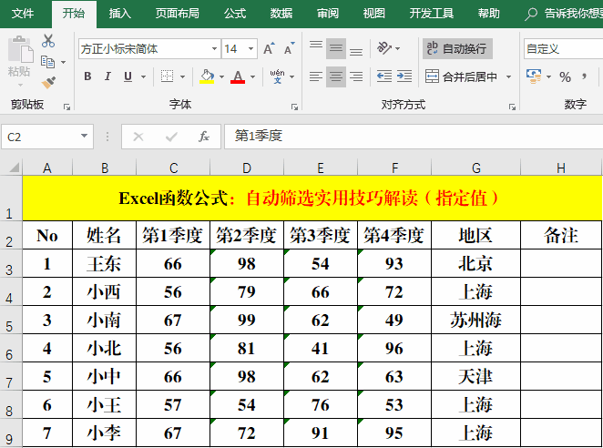Image resolution: width=603 pixels, height=448 pixels.
Task: Expand the font size dropdown
Action: pos(251,48)
